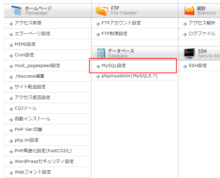The image size is (220, 178).
Task: Click the Statistics chart icon
Action: (x=189, y=11)
